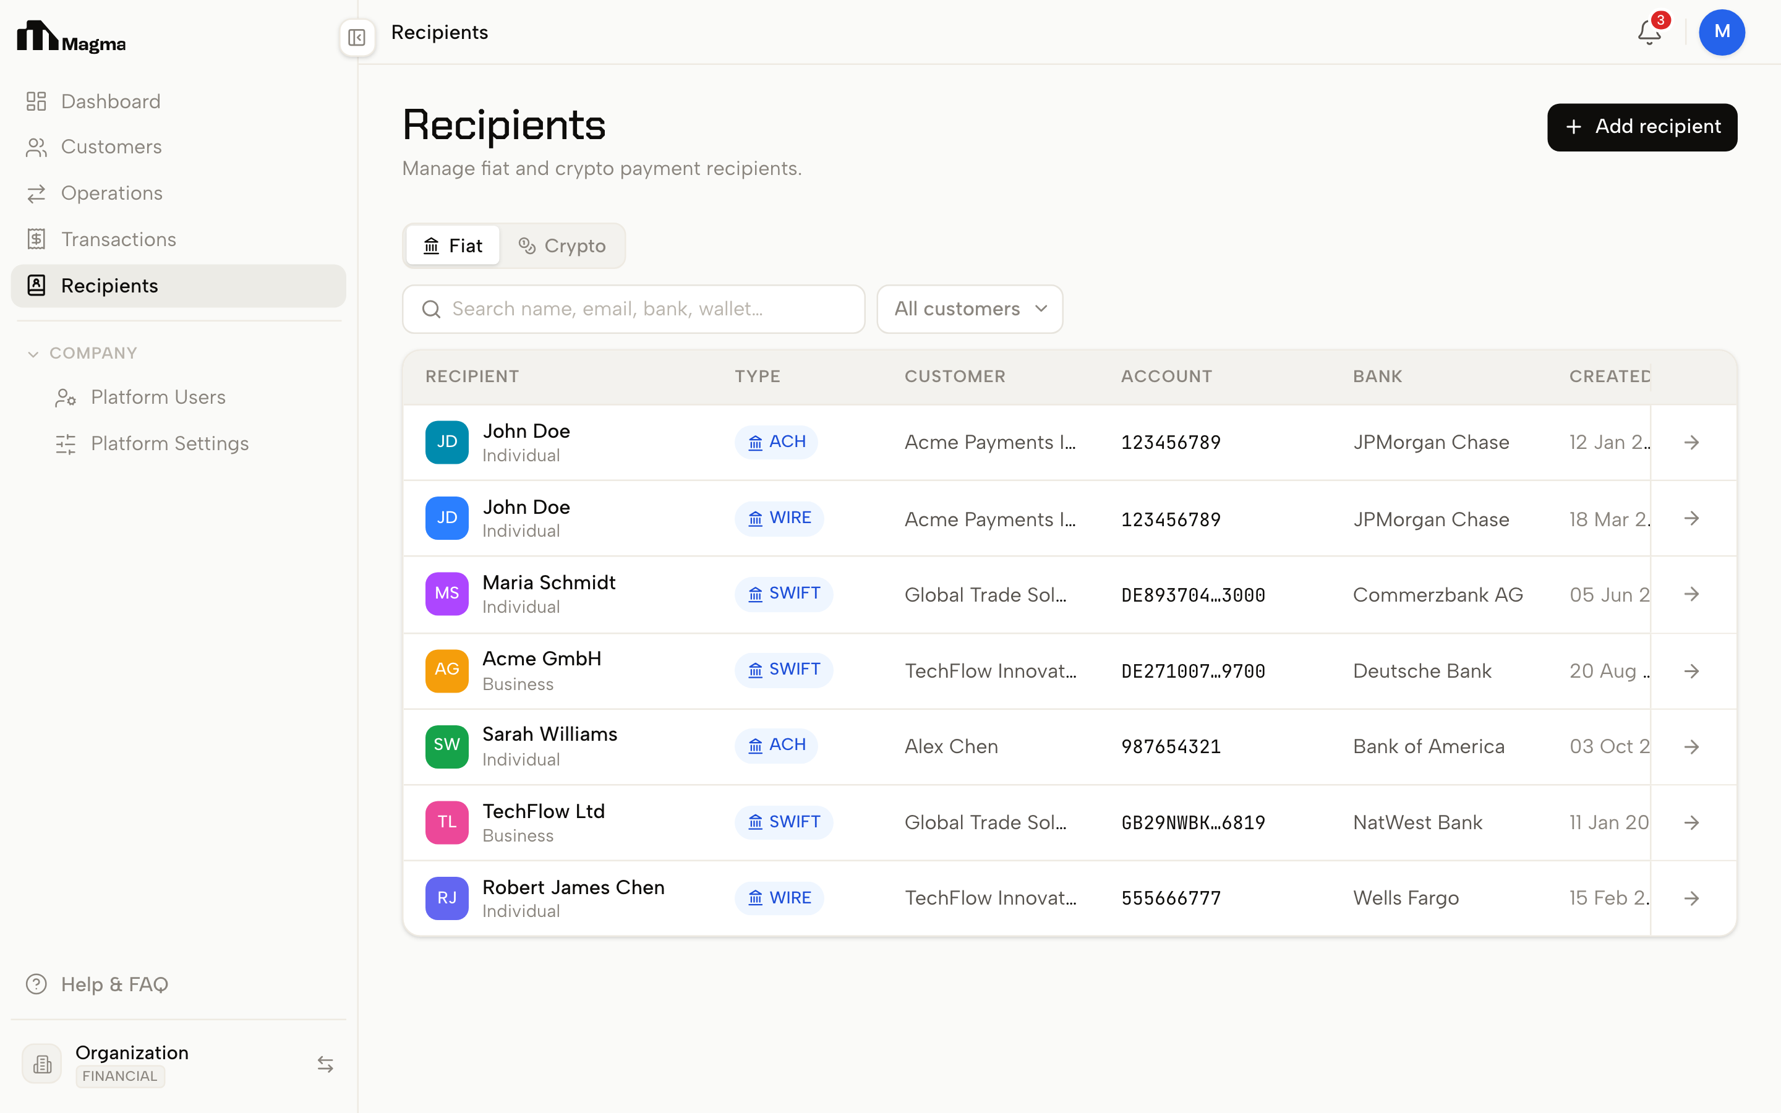Viewport: 1781px width, 1113px height.
Task: Click the Transactions receipt icon
Action: (36, 239)
